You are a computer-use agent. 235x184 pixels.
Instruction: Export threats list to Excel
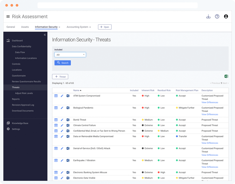click(x=226, y=76)
